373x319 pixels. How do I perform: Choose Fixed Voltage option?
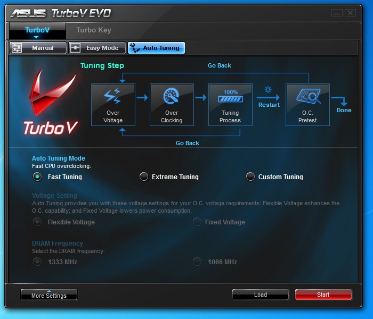click(197, 222)
